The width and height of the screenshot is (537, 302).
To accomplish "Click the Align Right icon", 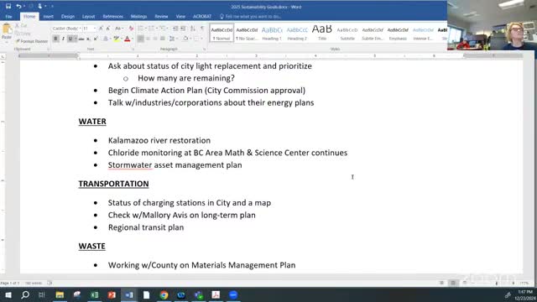I will 155,39.
